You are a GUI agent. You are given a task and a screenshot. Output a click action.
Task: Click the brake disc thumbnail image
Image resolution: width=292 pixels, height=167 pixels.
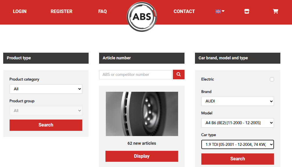point(142,114)
